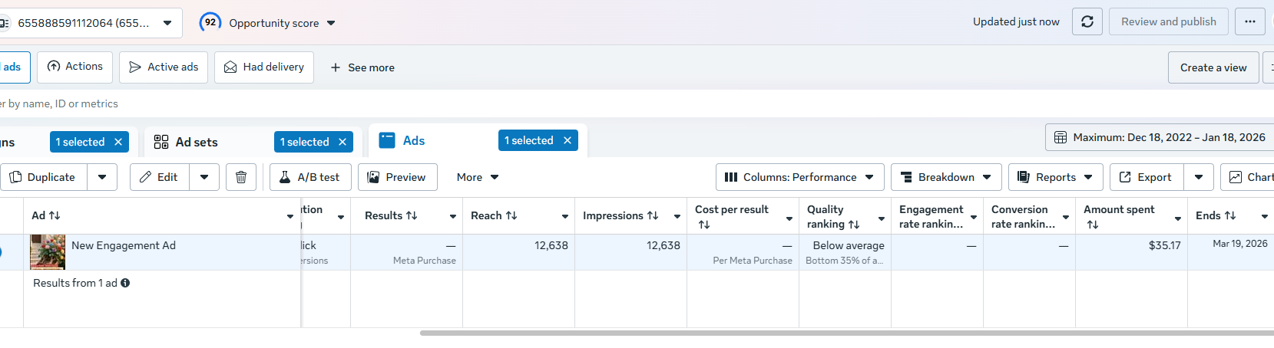1274x348 pixels.
Task: Sort by Amount spent arrows
Action: click(1092, 225)
